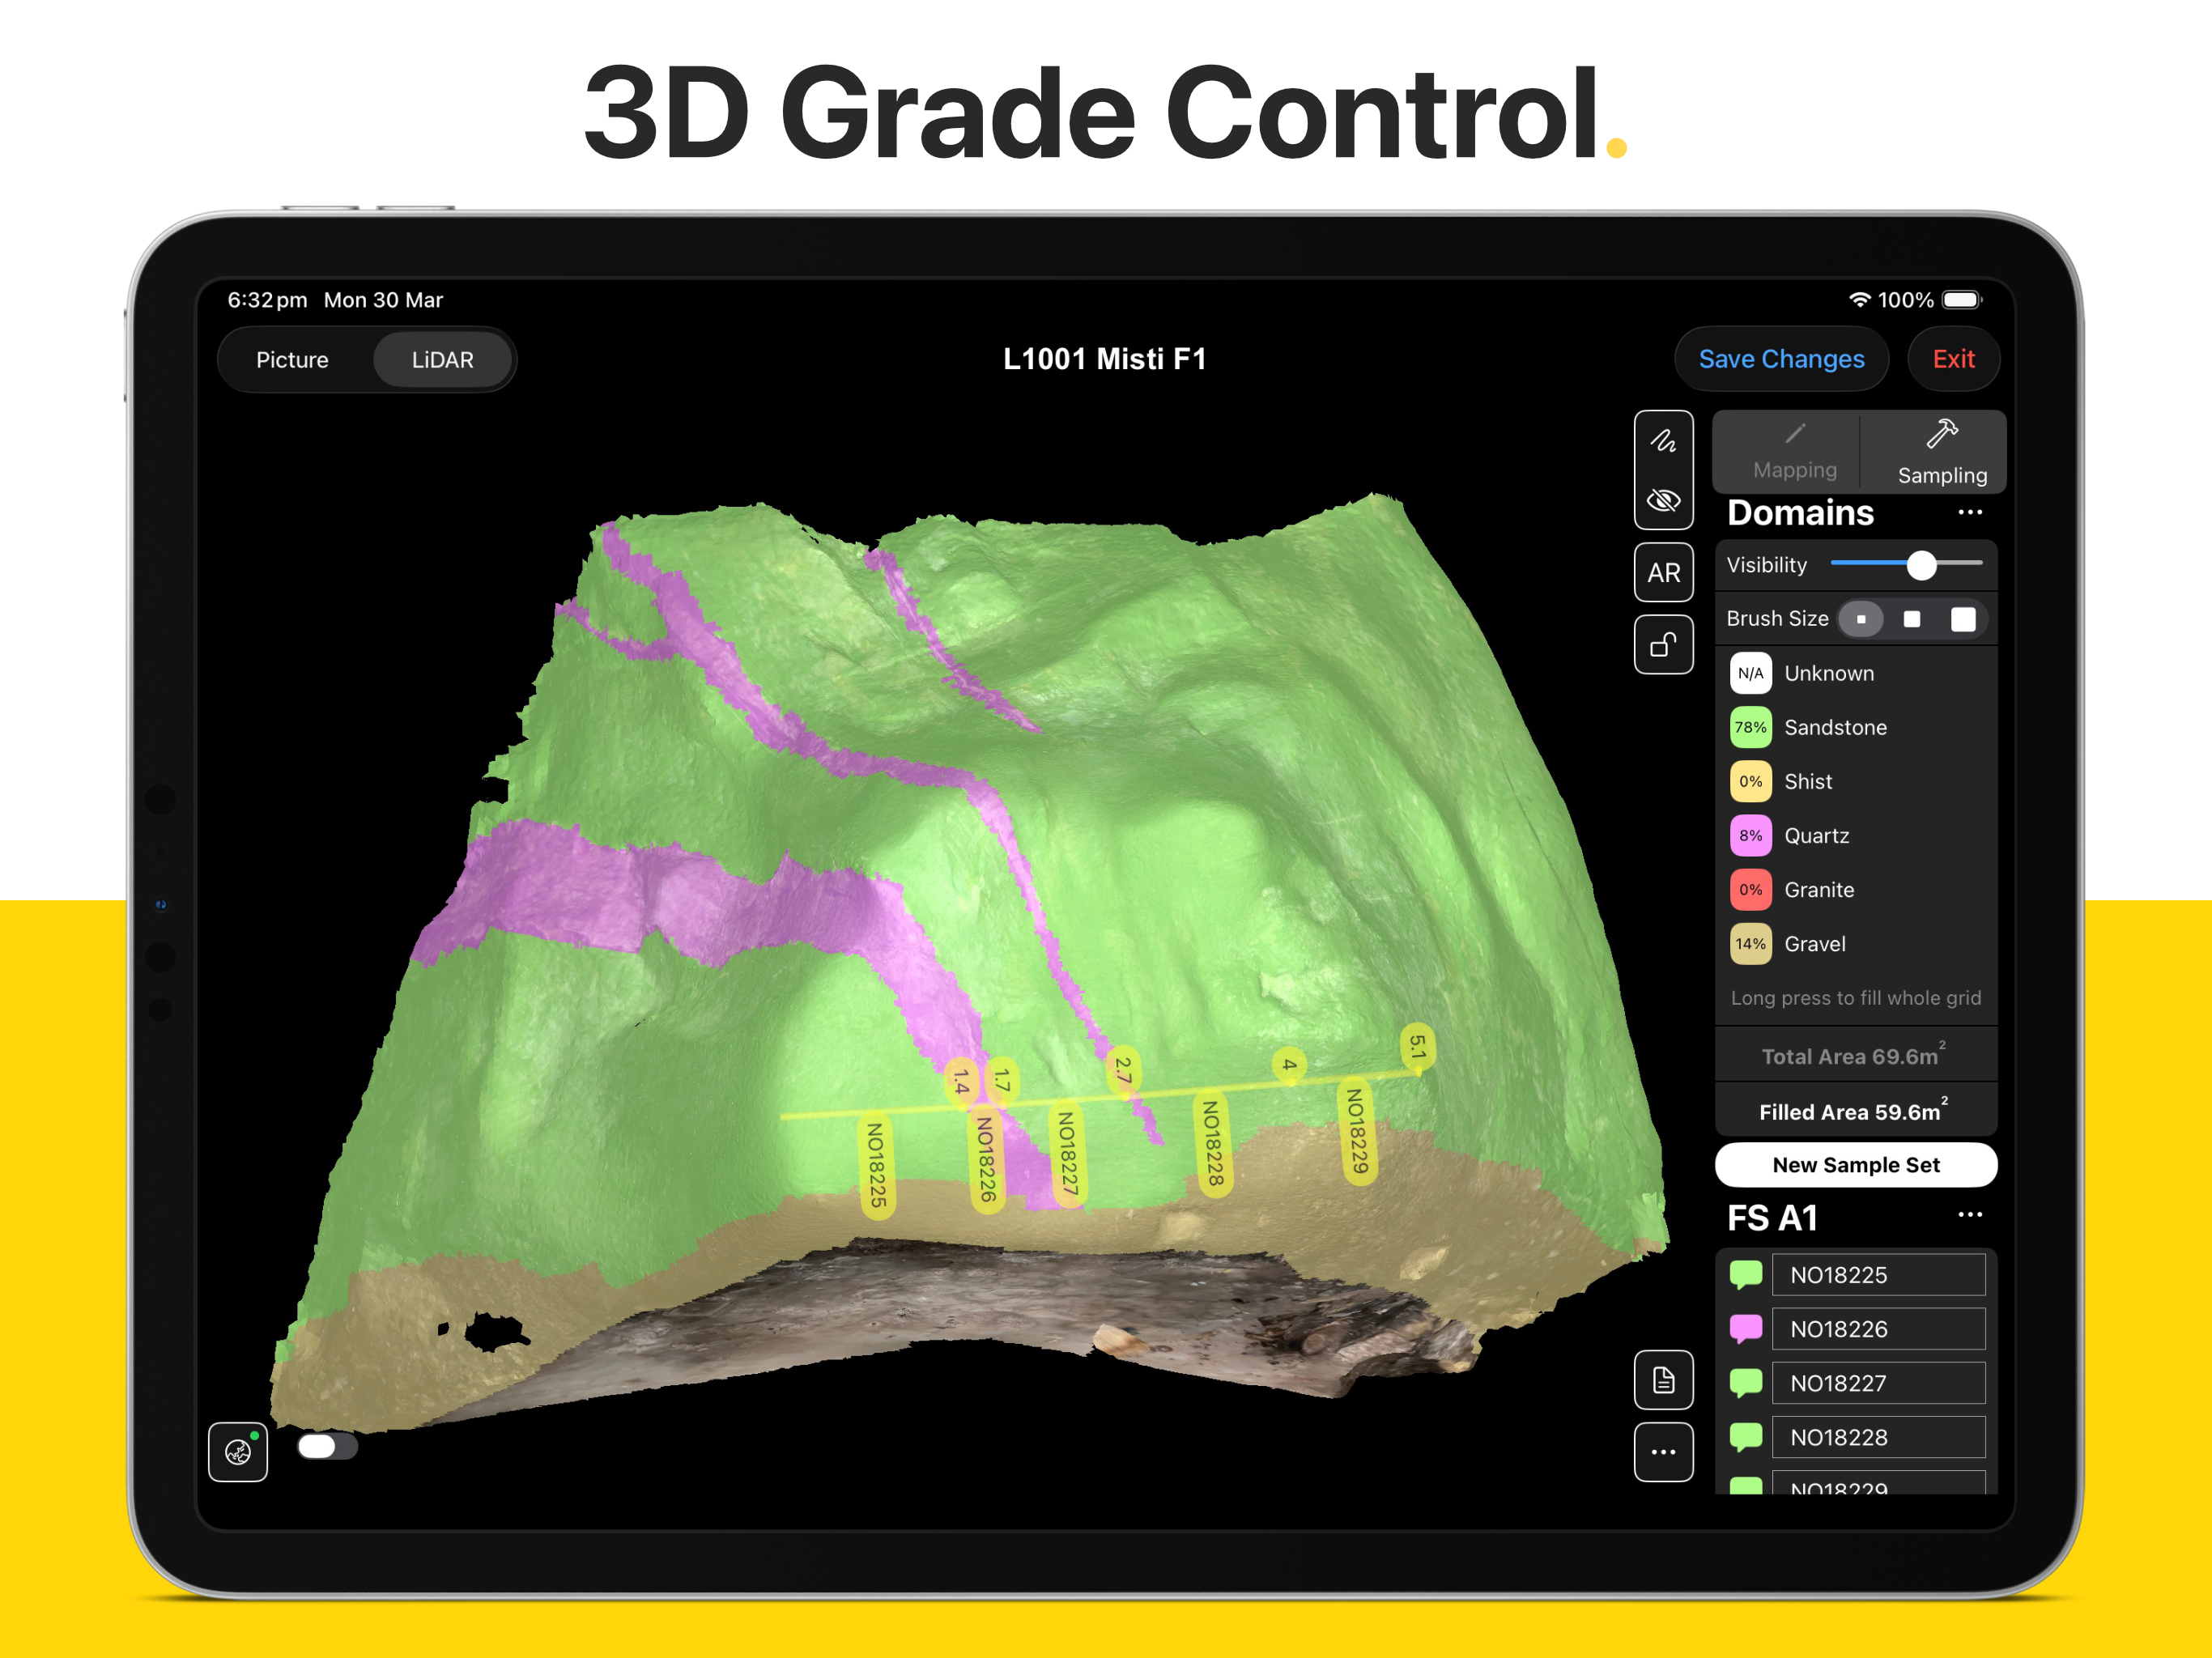Switch to the Mapping tab

pos(1794,451)
